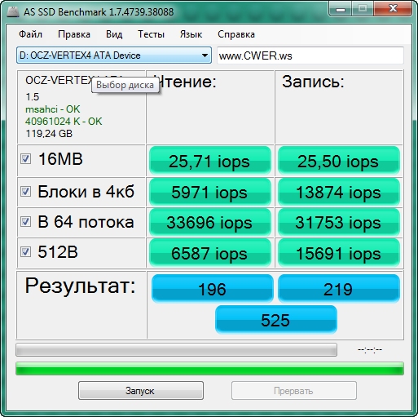Uncheck the 16MB test checkbox

[x=25, y=159]
